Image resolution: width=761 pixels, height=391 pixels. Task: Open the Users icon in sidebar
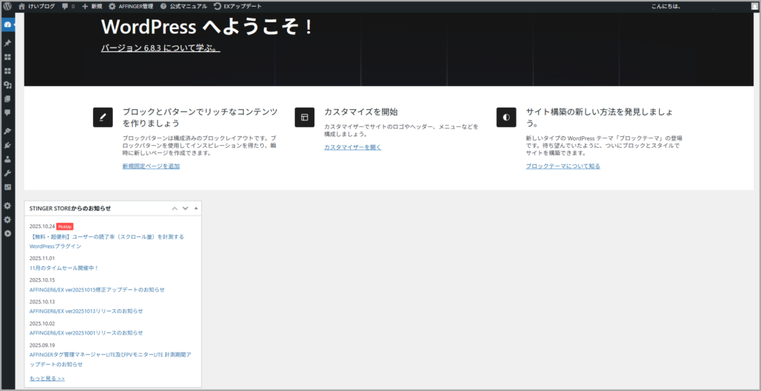(7, 159)
